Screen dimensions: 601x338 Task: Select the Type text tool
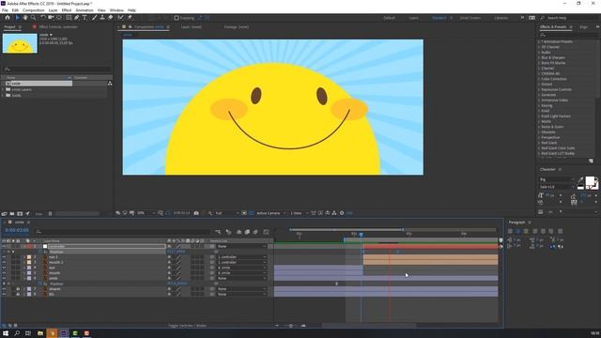coord(85,18)
